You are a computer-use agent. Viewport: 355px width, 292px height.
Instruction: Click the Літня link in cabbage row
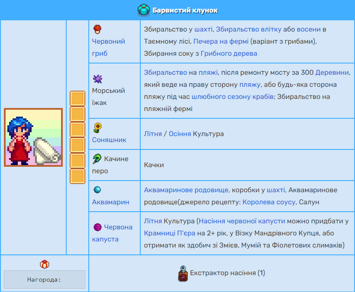tap(153, 221)
